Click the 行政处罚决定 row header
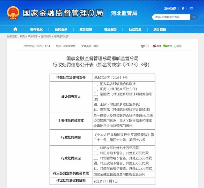The width and height of the screenshot is (204, 188). [x=71, y=158]
